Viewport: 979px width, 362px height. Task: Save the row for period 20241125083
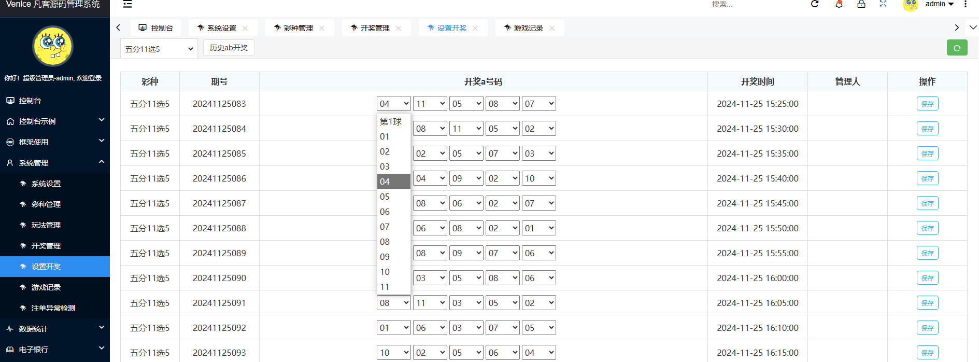pyautogui.click(x=927, y=104)
